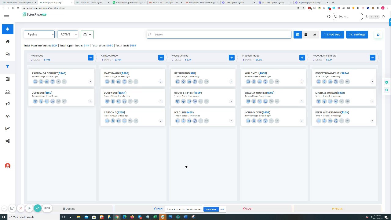Click the red X recorder cancel button
Viewport: 391px width, 220px height.
21,208
